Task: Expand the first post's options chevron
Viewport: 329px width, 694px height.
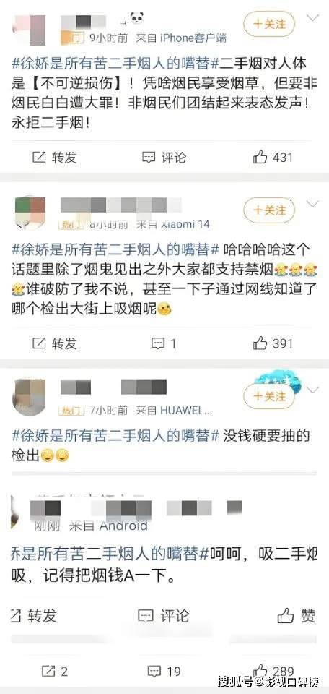Action: (x=312, y=17)
